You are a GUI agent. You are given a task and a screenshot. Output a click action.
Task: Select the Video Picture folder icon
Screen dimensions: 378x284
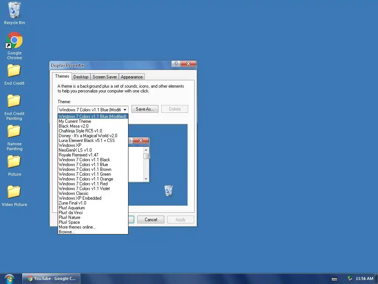pos(14,196)
